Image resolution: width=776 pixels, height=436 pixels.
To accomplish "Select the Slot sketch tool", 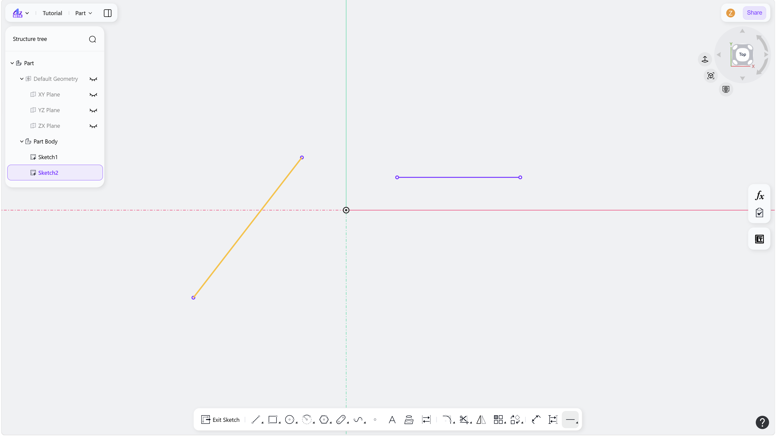I will point(341,419).
